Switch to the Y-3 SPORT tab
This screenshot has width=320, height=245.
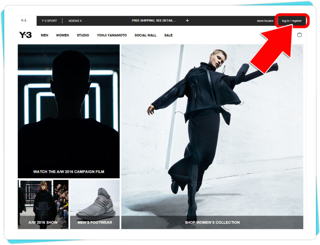(x=49, y=21)
